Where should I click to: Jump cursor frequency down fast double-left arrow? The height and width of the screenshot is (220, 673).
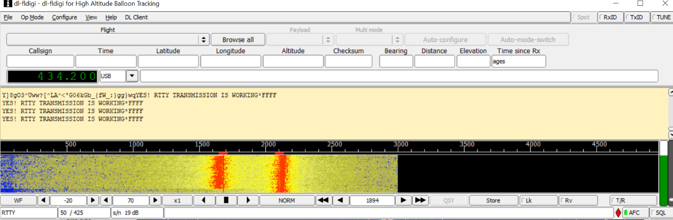(323, 200)
